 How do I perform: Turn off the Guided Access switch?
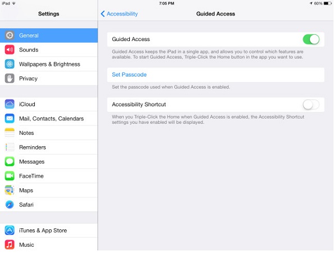coord(311,39)
